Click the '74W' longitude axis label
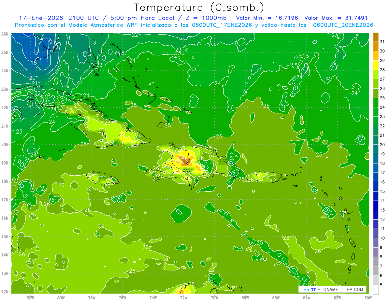 [x=153, y=297]
